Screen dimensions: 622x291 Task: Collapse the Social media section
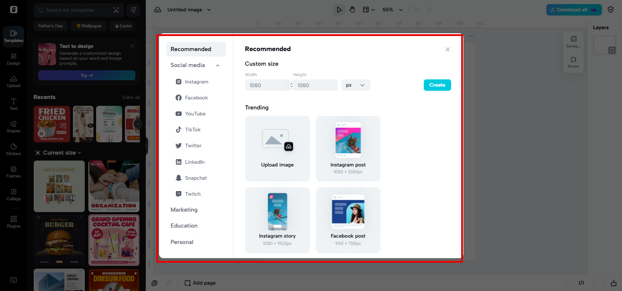click(x=217, y=65)
